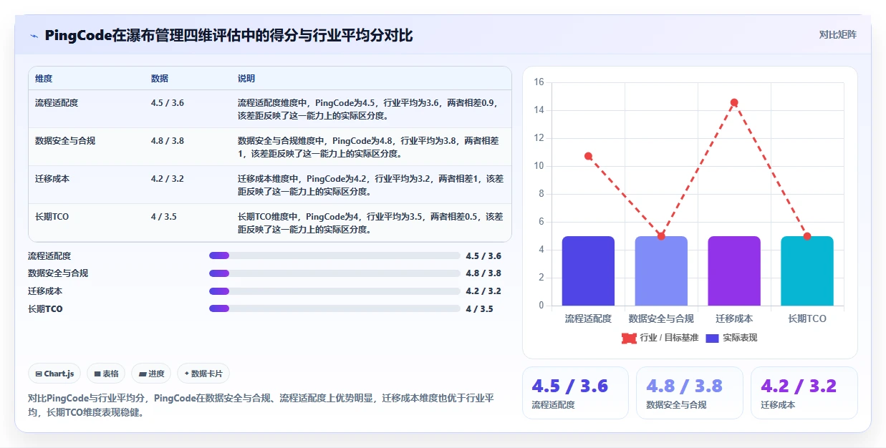This screenshot has height=448, width=886.
Task: Click the purple 迁移成本 chart bar
Action: tap(734, 271)
